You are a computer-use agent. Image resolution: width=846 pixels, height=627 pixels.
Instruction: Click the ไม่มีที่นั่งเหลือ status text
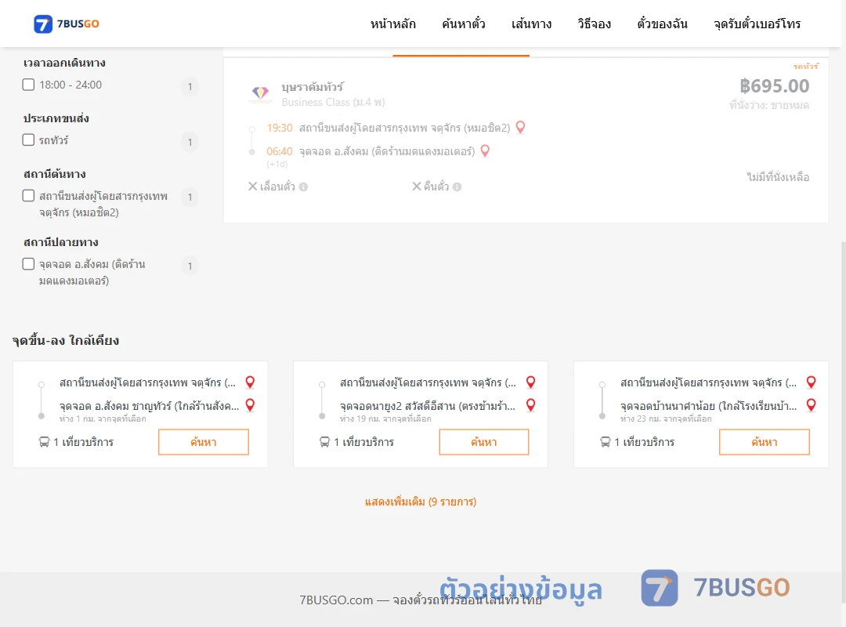click(778, 177)
